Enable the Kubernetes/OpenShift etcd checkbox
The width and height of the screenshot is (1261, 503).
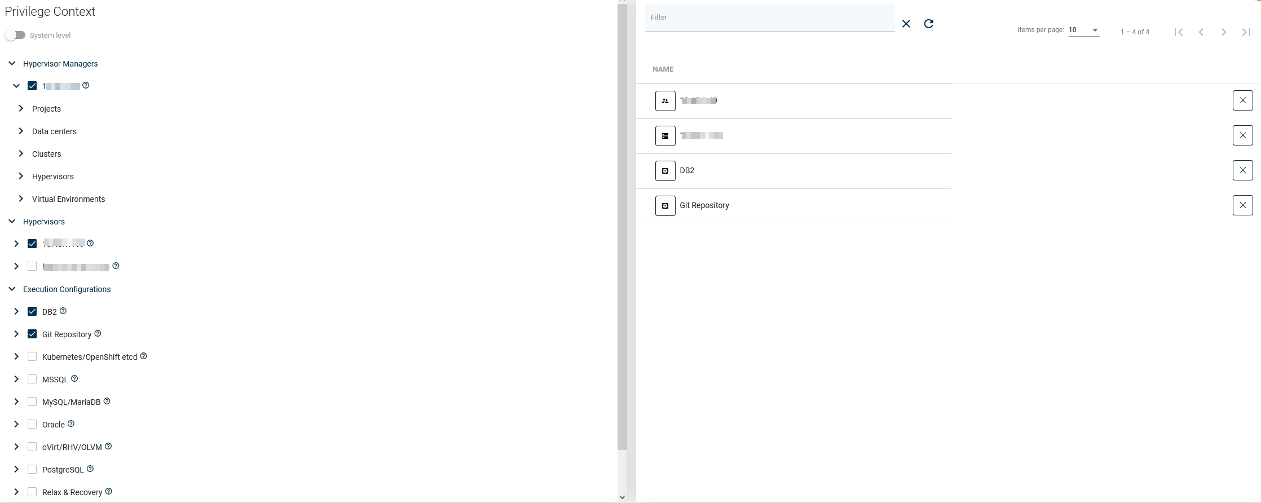point(32,356)
